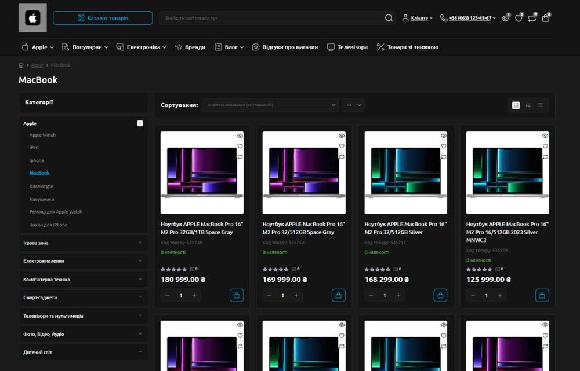Add the 180 999.00 MacBook to cart
580x371 pixels.
click(237, 295)
